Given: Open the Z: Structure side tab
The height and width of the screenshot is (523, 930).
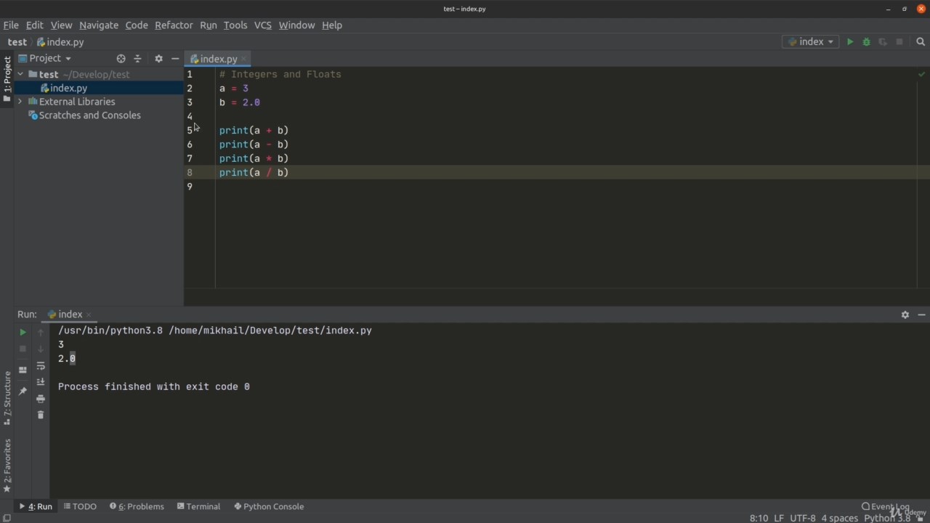Looking at the screenshot, I should 7,398.
